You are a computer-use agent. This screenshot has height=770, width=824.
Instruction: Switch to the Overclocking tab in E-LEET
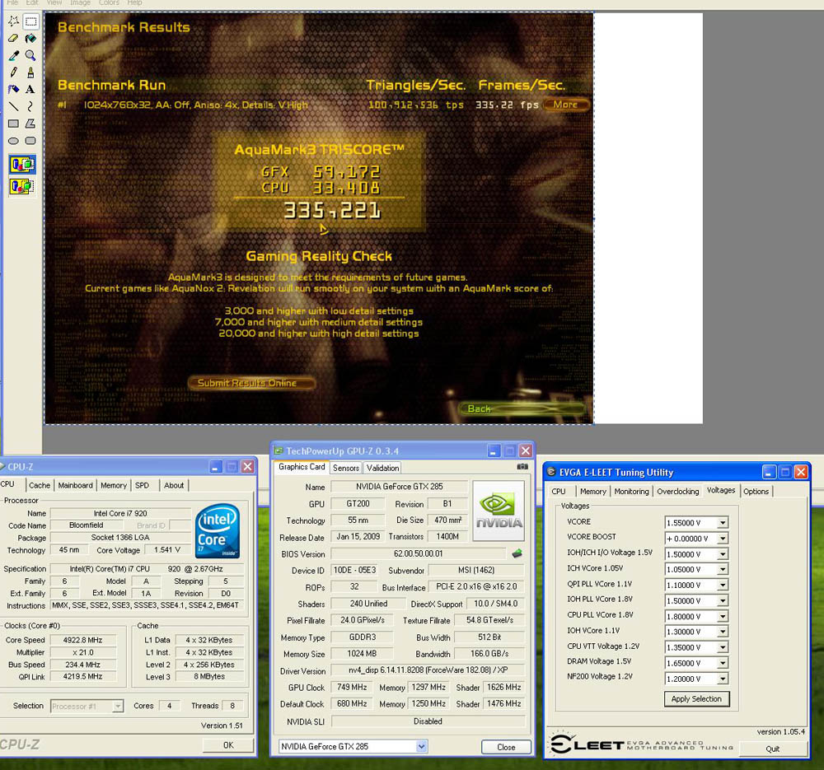pyautogui.click(x=678, y=491)
